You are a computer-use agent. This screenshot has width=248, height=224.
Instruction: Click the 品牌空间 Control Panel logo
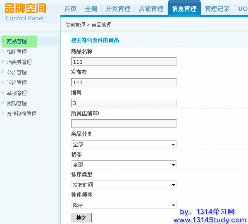(x=26, y=12)
